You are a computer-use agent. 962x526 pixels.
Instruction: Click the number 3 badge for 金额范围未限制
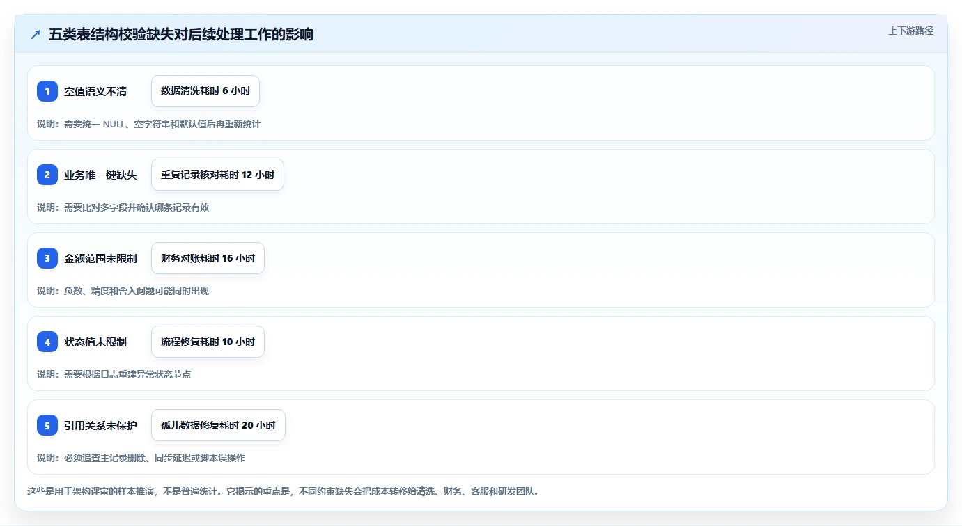click(47, 258)
